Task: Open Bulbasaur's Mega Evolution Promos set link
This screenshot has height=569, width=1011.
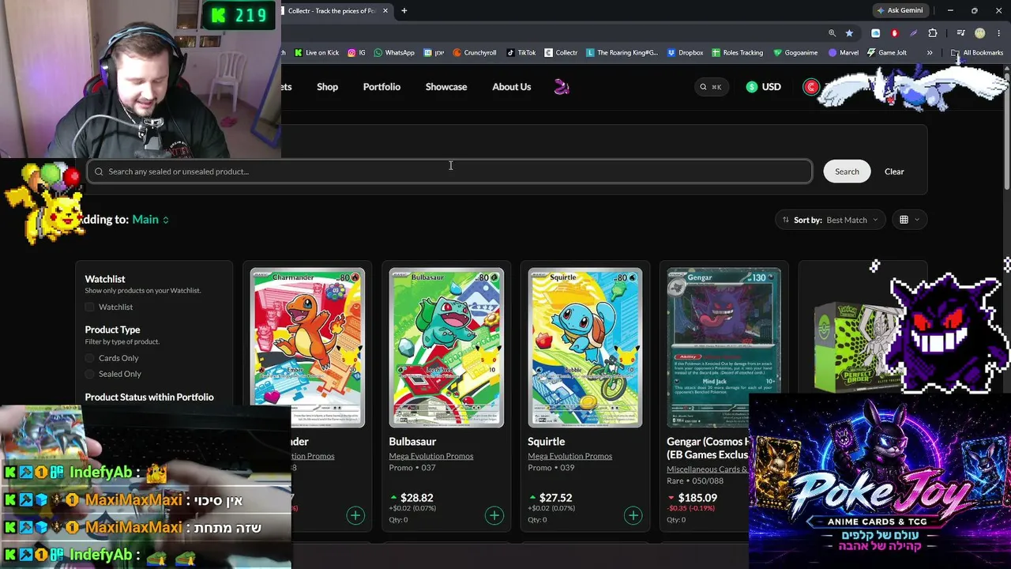Action: 431,456
